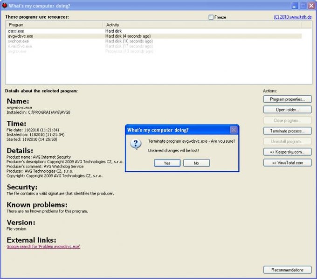Click the Activity column header

pyautogui.click(x=202, y=25)
